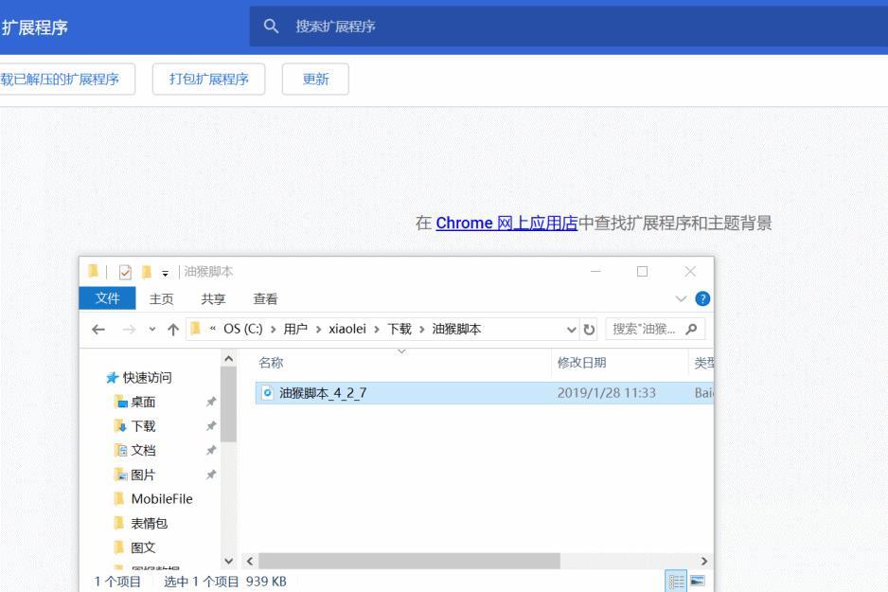This screenshot has width=888, height=592.
Task: Switch to the 主页 ribbon tab
Action: point(161,299)
